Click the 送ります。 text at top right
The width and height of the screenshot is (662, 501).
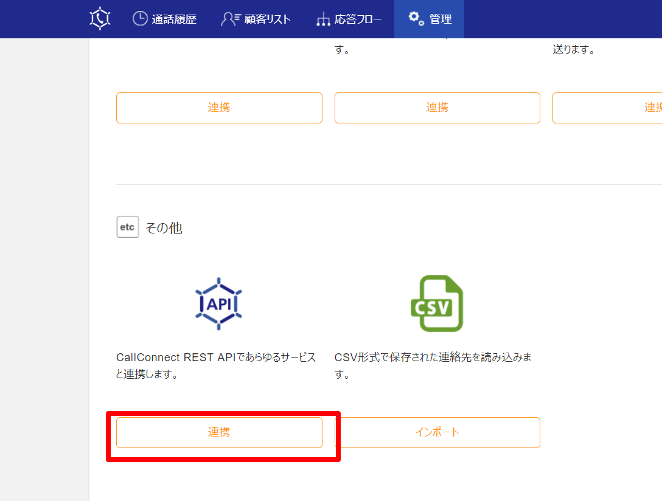(574, 49)
